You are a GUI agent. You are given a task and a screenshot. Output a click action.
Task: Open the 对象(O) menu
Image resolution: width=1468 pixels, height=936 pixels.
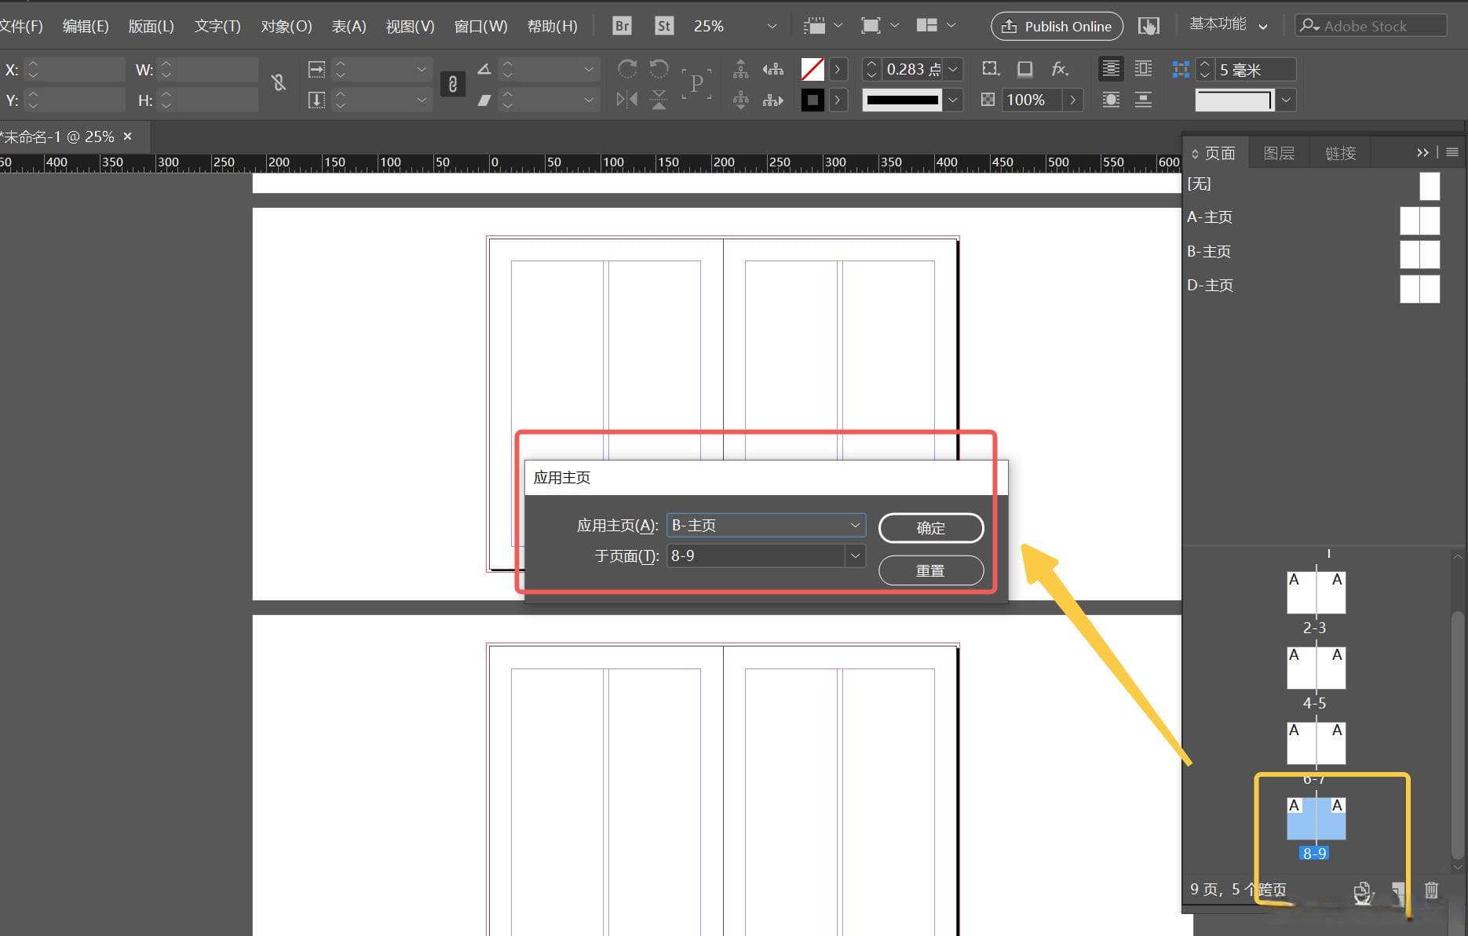pos(287,26)
